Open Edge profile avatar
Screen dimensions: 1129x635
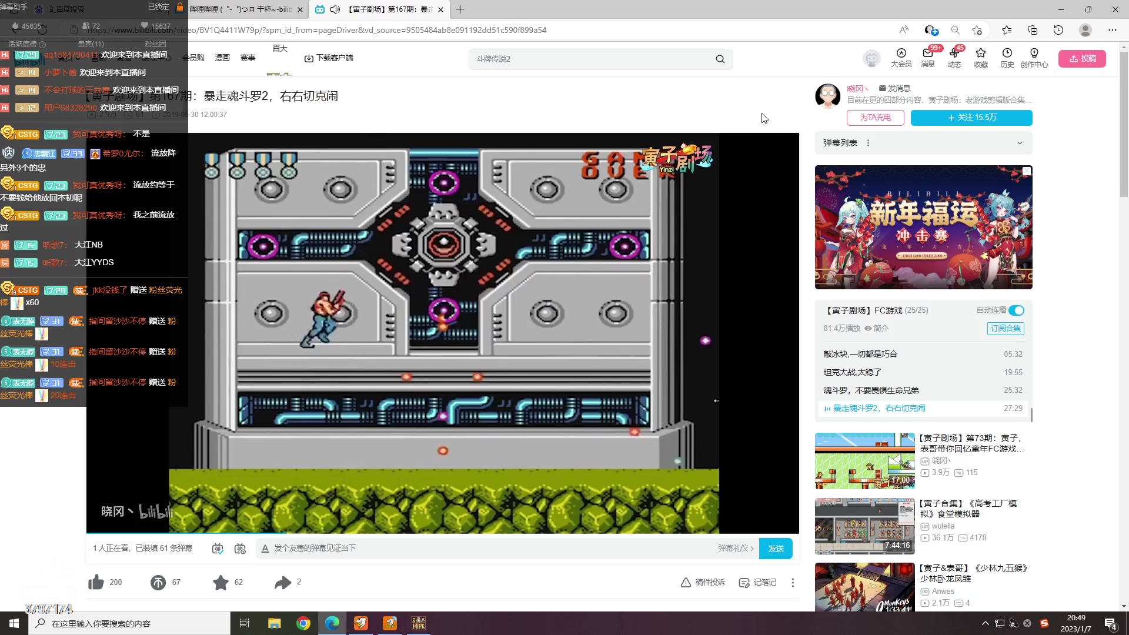pyautogui.click(x=1085, y=30)
